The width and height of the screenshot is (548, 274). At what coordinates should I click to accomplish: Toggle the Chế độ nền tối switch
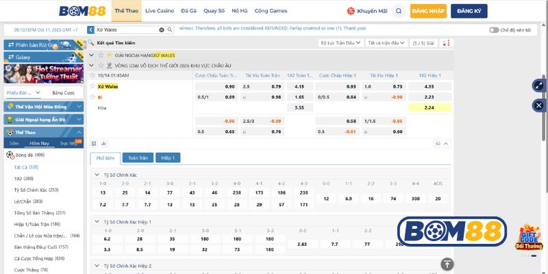pyautogui.click(x=493, y=30)
